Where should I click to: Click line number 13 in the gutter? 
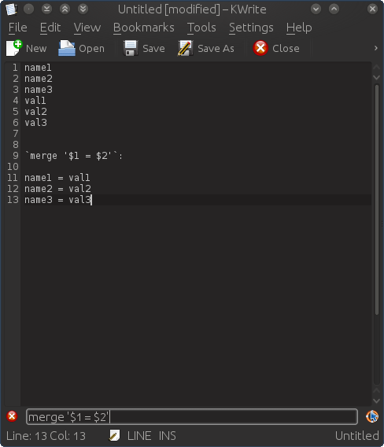click(x=13, y=200)
